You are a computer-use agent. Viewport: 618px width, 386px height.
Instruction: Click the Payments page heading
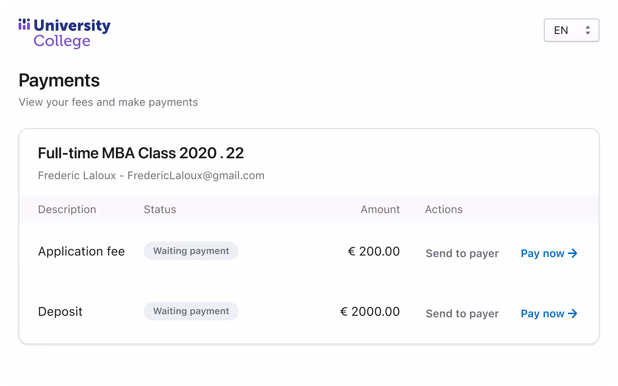[59, 81]
